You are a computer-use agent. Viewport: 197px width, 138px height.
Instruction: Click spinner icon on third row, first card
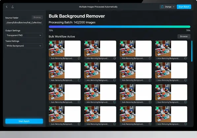pos(79,102)
